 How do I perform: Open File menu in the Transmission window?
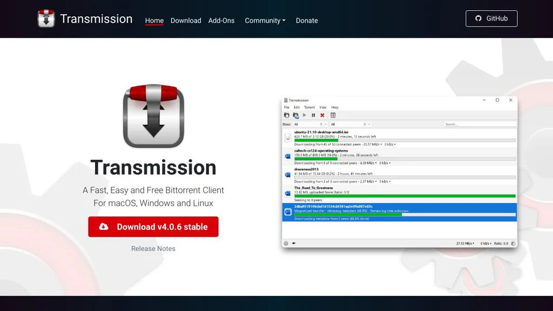[x=286, y=107]
